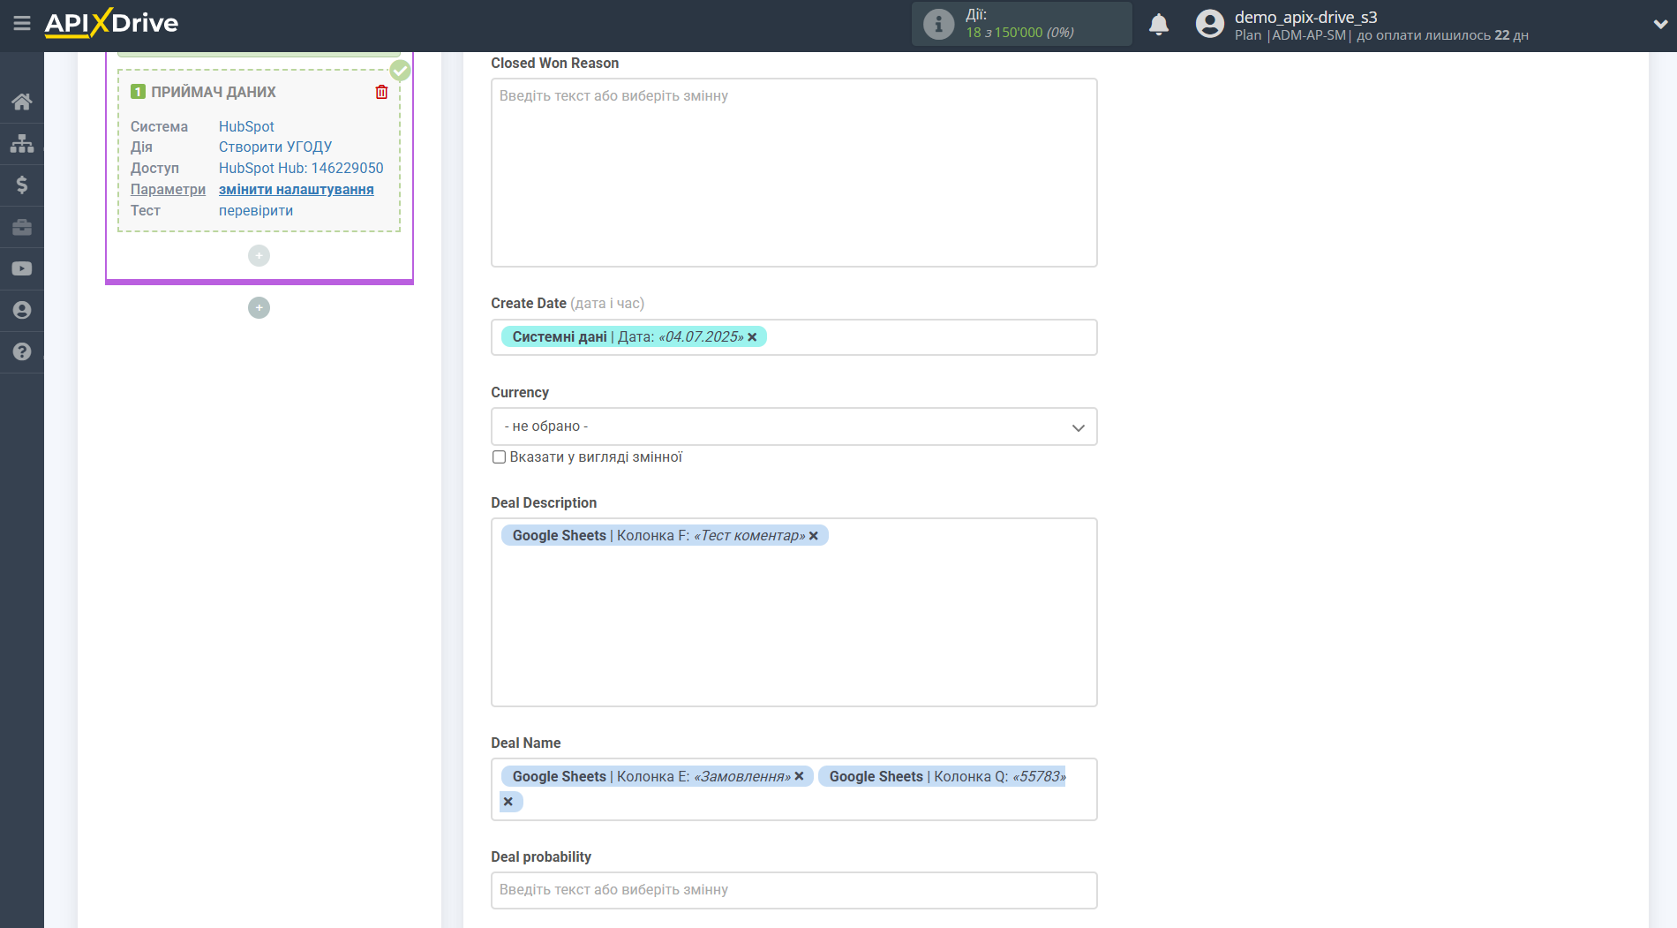Click the Closed Won Reason text area

coord(793,173)
